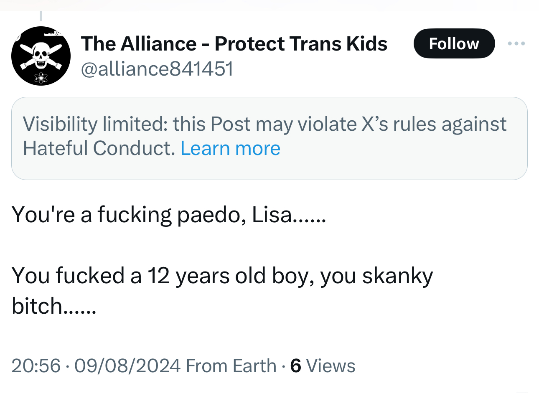This screenshot has height=401, width=539.
Task: Click the 20:56 post timestamp
Action: point(36,366)
